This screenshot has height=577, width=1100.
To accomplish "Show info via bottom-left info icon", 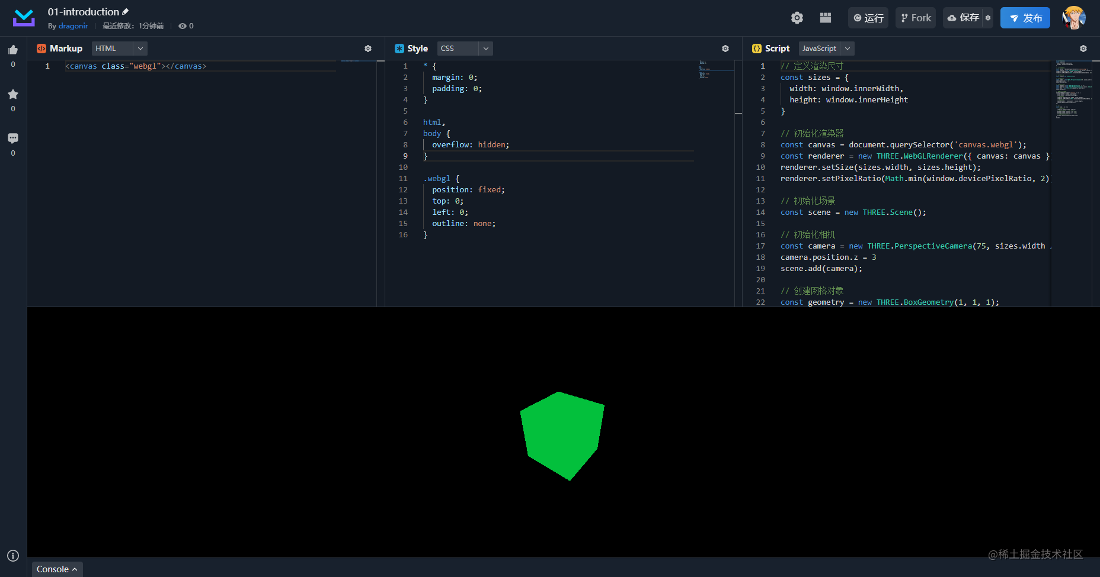I will [13, 556].
